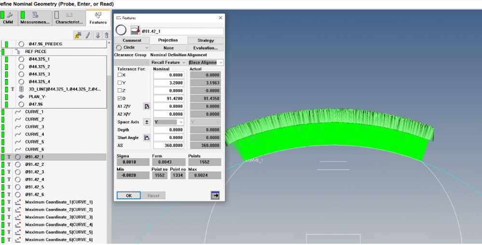
Task: Open the Evaluation... button
Action: [x=206, y=48]
